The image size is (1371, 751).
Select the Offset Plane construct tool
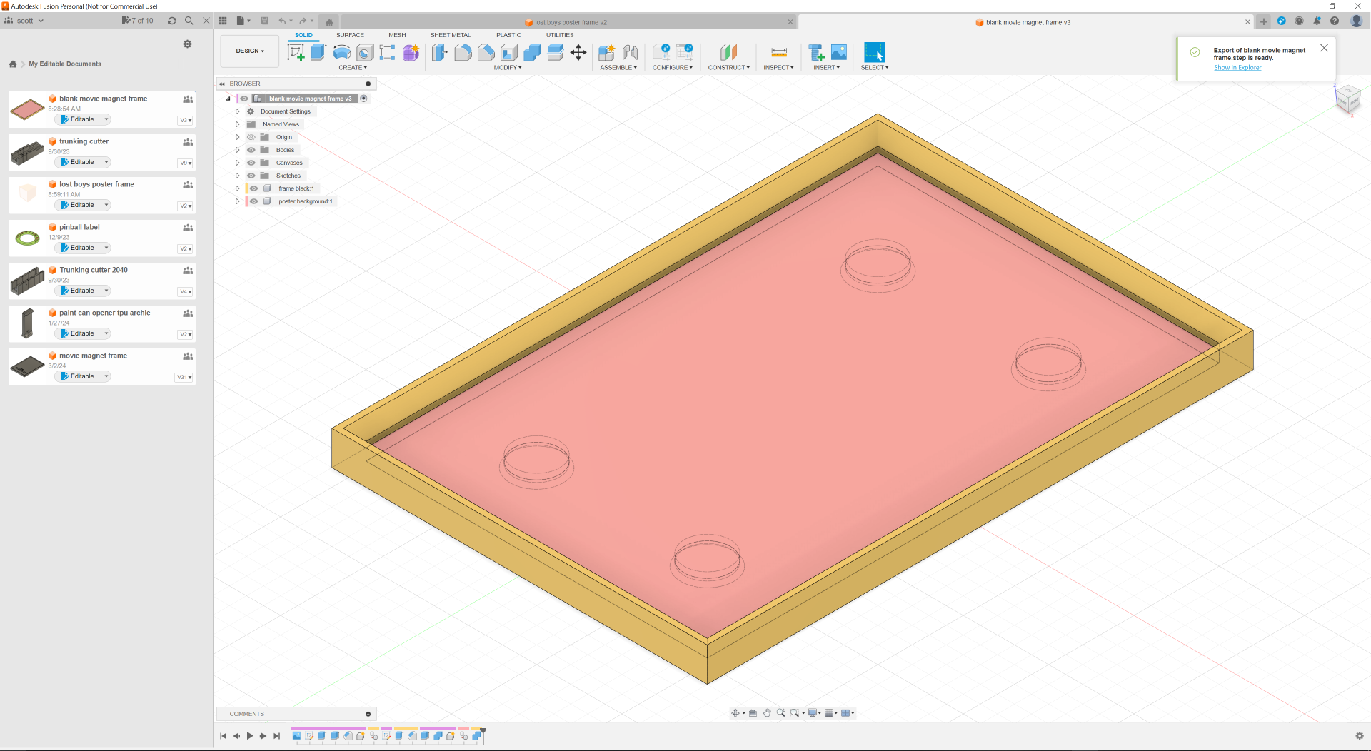(728, 52)
